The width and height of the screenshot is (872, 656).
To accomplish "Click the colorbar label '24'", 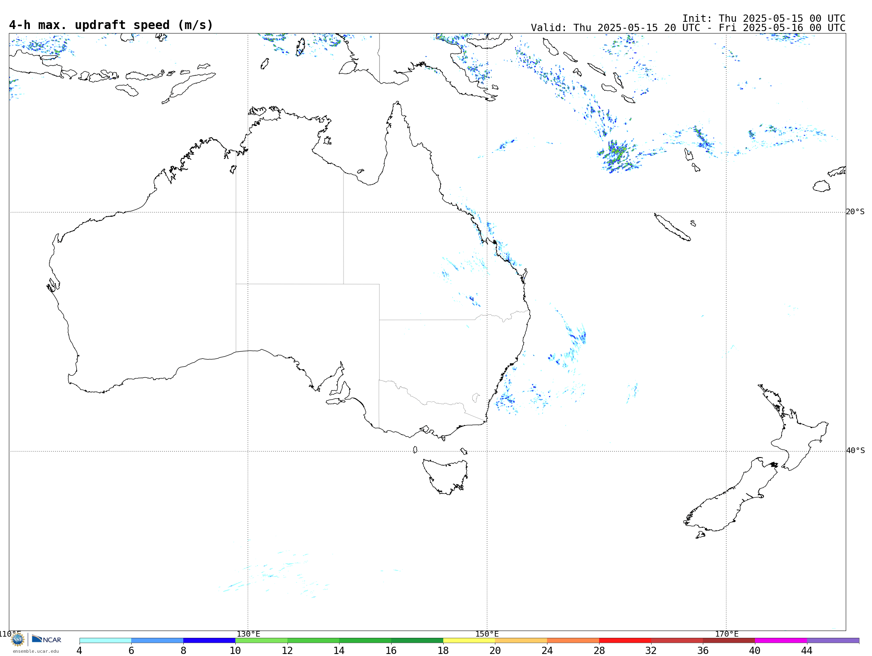I will pos(547,651).
